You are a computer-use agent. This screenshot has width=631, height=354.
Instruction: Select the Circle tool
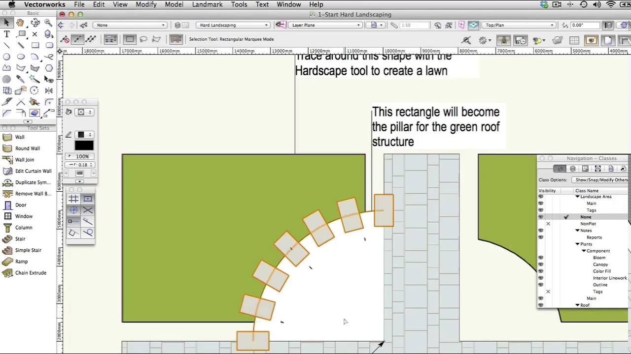click(6, 57)
